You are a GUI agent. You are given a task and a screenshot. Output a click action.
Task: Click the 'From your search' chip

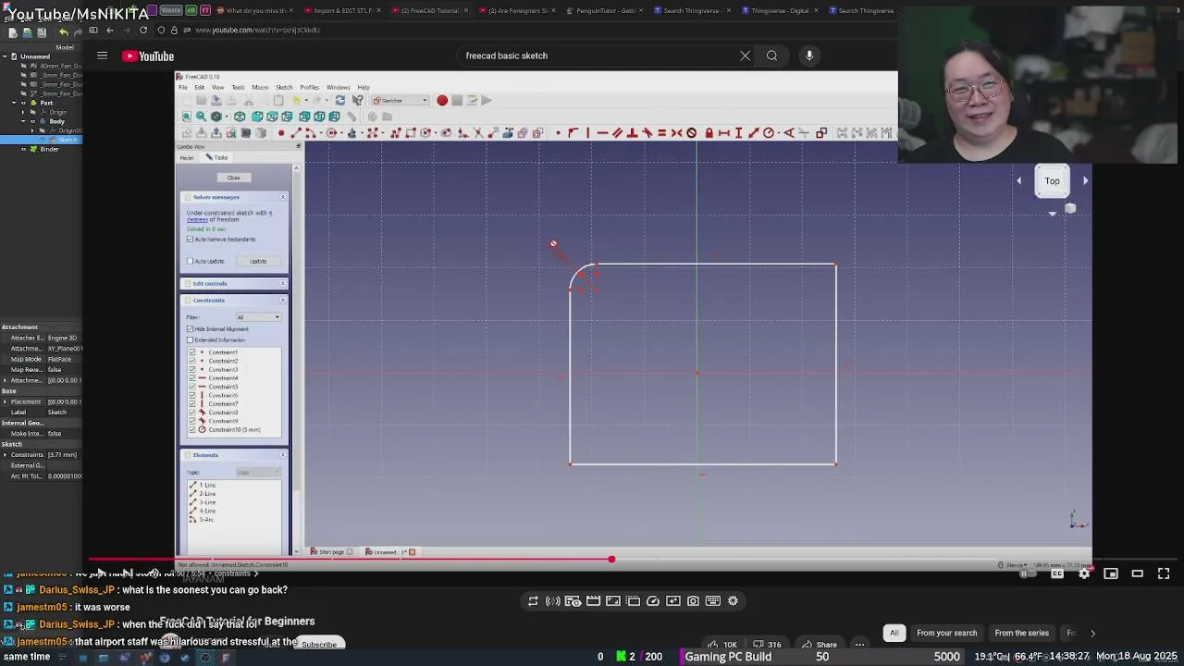[946, 634]
